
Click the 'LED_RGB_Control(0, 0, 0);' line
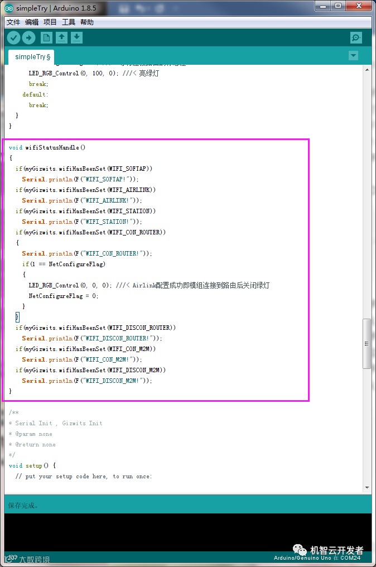coord(70,285)
